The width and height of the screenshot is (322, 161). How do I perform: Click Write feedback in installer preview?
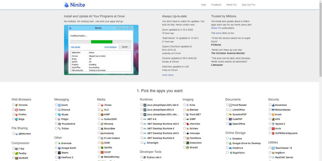point(111,47)
